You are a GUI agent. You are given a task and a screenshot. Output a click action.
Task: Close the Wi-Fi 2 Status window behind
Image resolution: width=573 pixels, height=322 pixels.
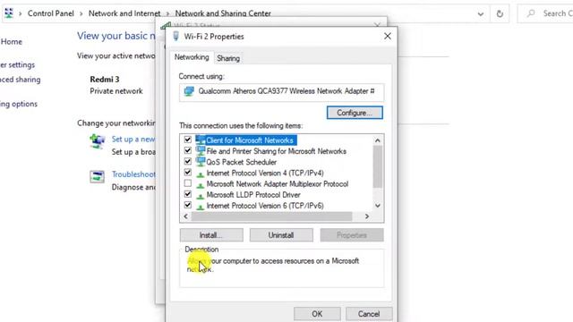[x=378, y=25]
